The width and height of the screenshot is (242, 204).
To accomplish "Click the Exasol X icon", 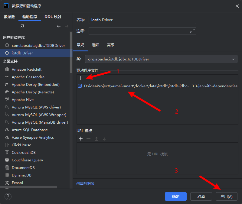I will point(7,183).
